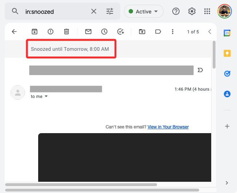This screenshot has width=237, height=193.
Task: Expand the Active status dropdown
Action: pos(144,12)
